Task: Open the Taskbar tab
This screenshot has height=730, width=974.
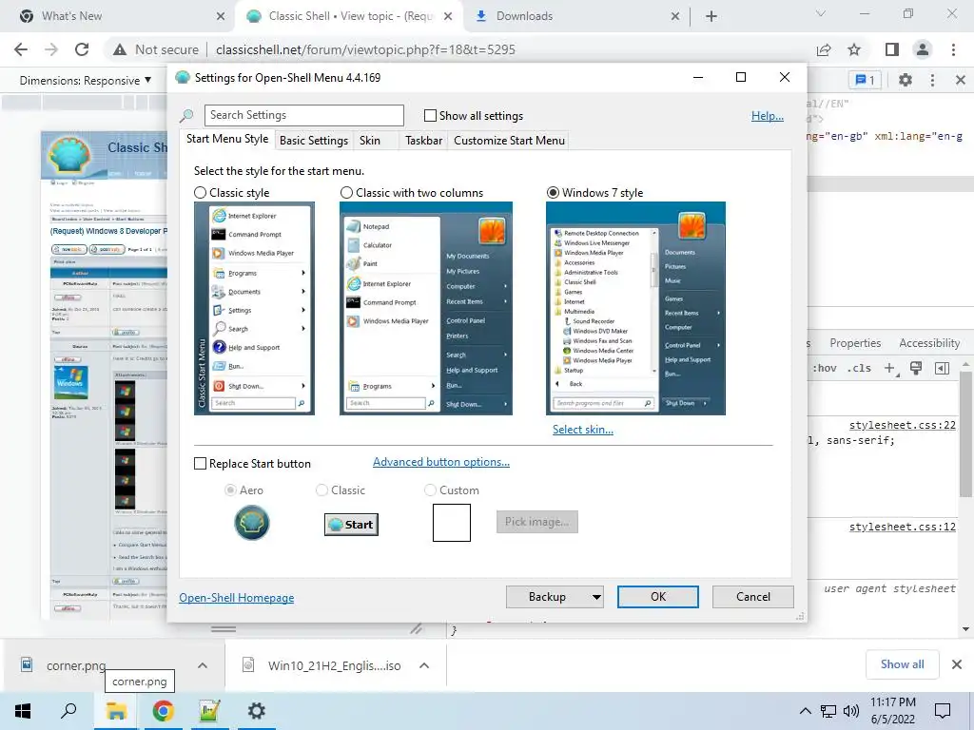Action: pyautogui.click(x=423, y=141)
